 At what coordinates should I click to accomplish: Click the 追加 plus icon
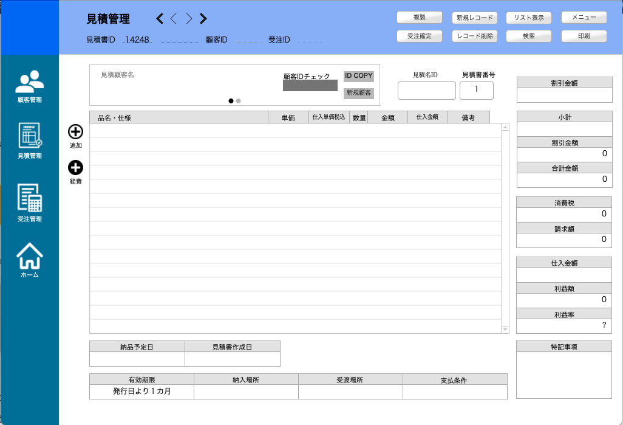(x=75, y=132)
